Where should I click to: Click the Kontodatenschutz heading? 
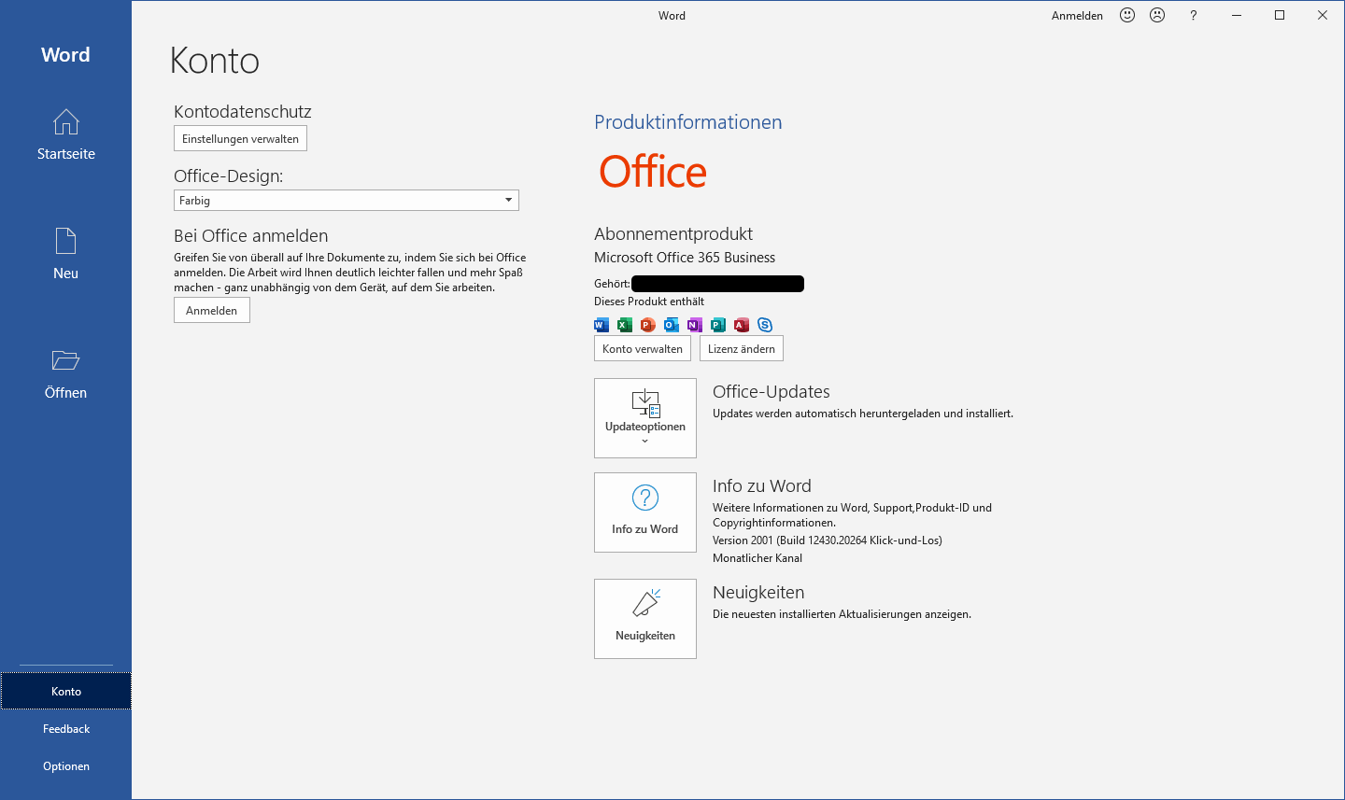point(243,111)
